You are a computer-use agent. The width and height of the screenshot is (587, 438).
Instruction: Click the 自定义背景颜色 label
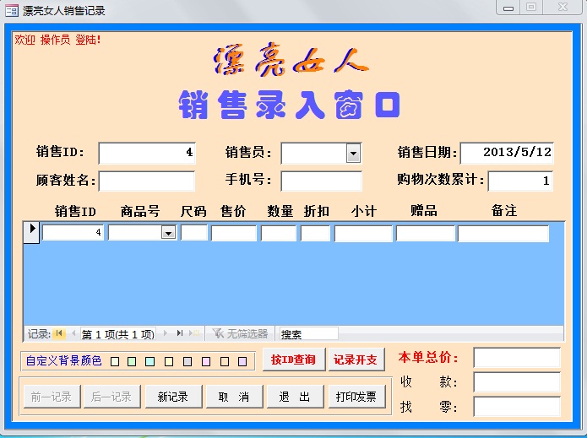coord(63,360)
